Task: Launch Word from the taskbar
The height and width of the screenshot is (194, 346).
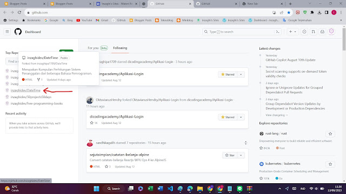Action: pos(161,189)
